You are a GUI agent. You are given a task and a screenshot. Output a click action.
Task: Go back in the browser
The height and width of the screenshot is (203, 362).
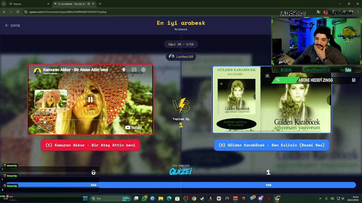[4, 12]
